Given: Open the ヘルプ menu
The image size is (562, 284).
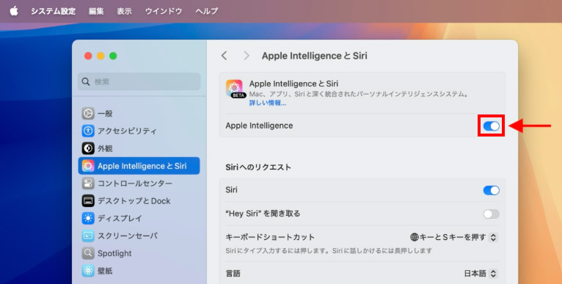Looking at the screenshot, I should pyautogui.click(x=207, y=11).
